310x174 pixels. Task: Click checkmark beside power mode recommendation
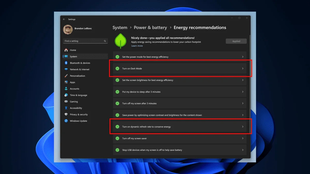pyautogui.click(x=118, y=57)
